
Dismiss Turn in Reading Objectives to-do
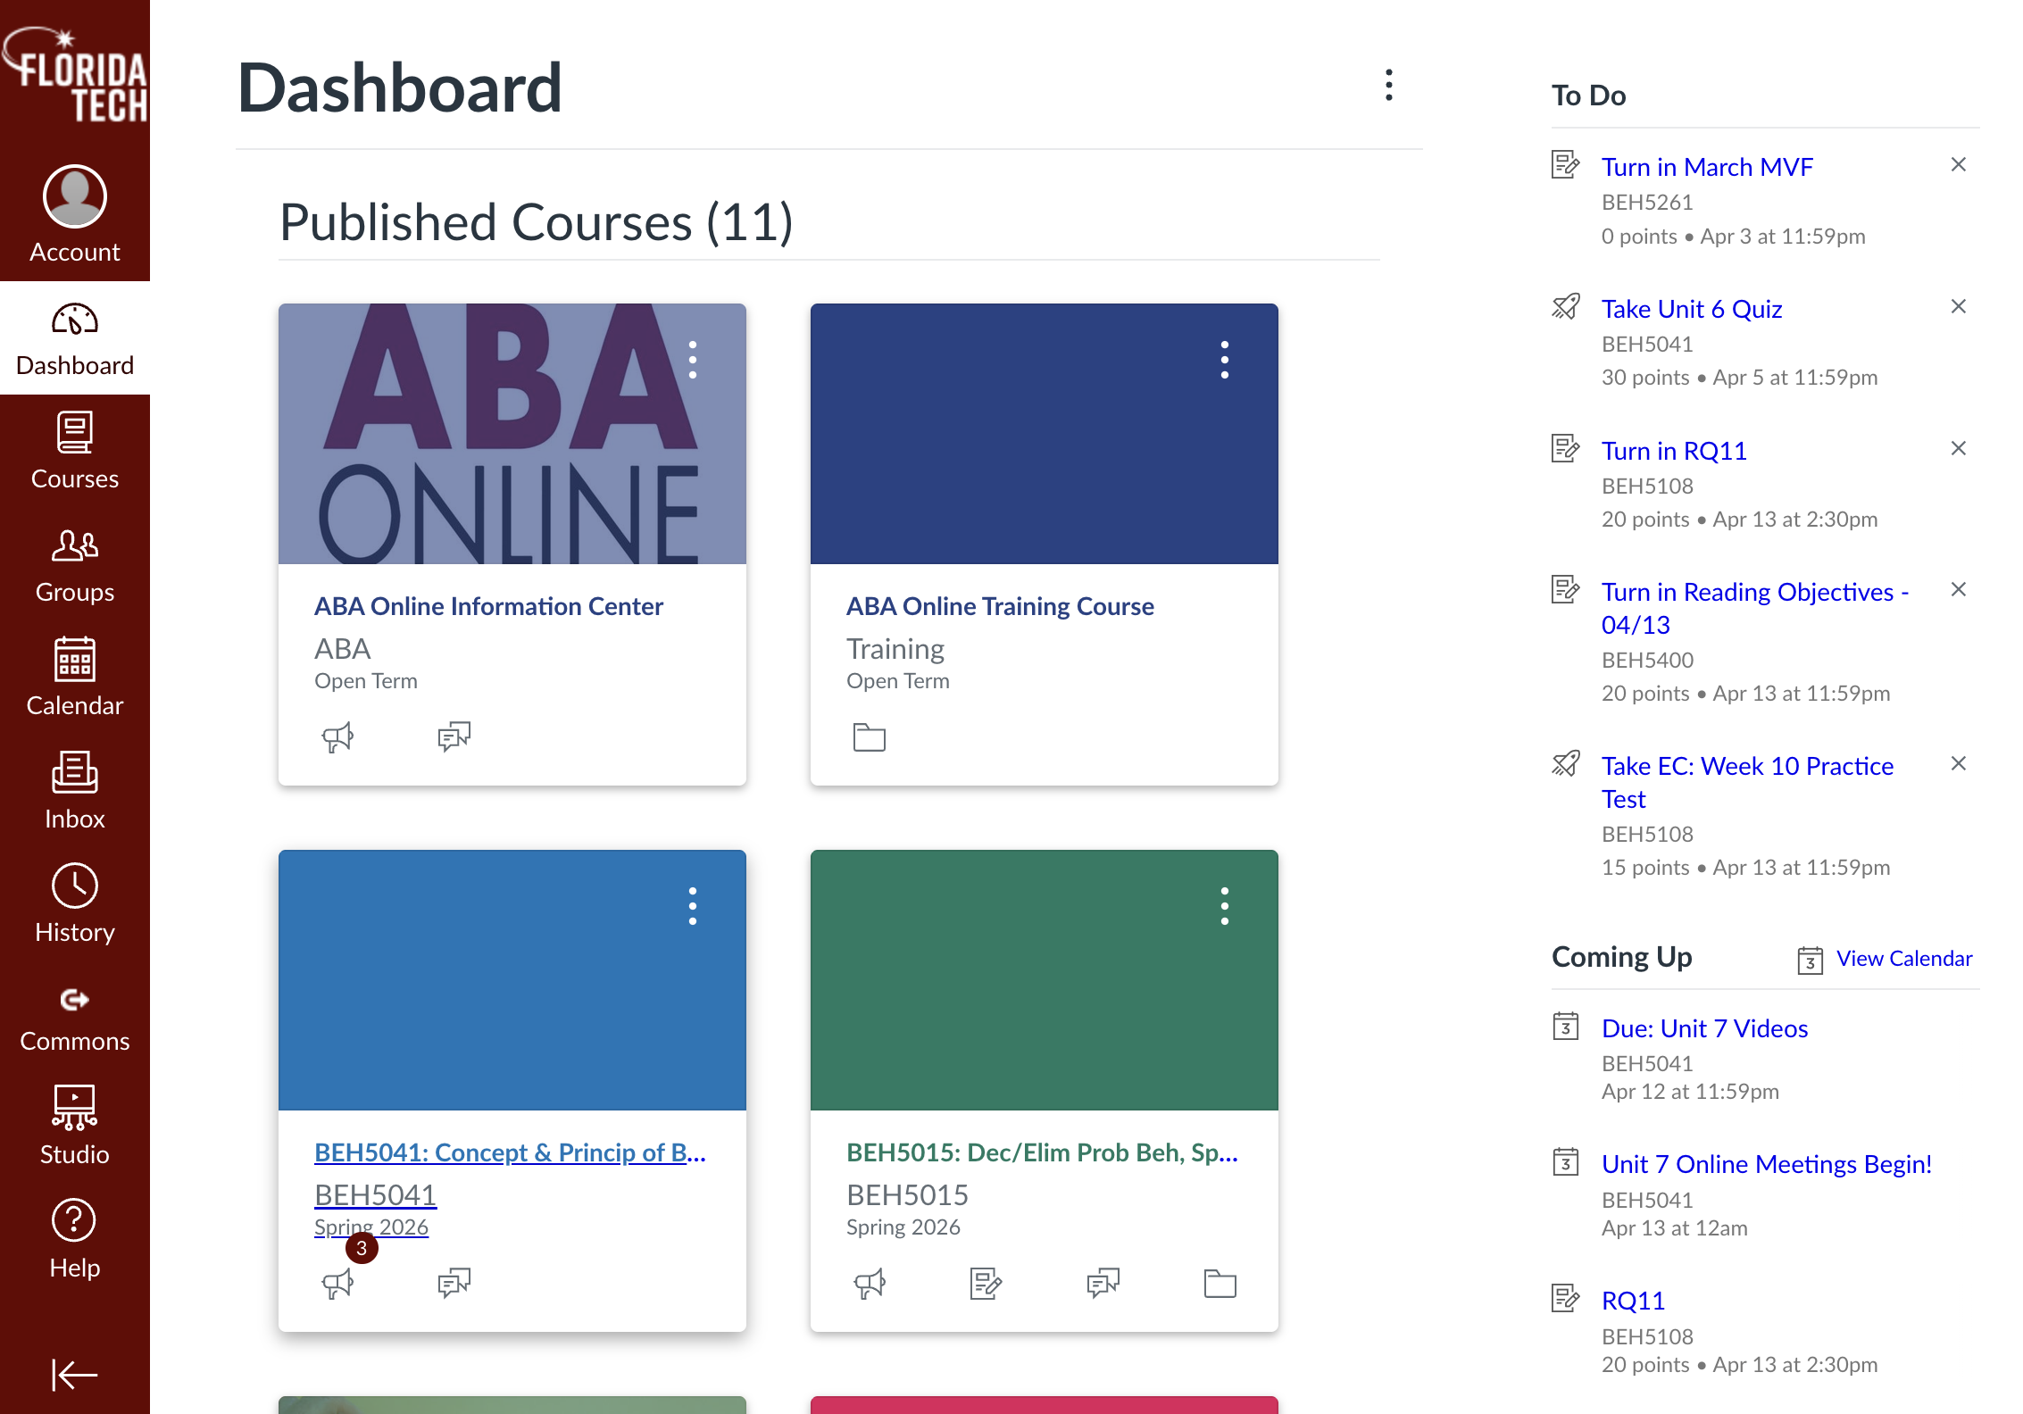tap(1959, 590)
